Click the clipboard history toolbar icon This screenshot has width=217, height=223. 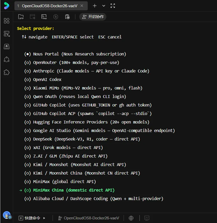(x=67, y=17)
